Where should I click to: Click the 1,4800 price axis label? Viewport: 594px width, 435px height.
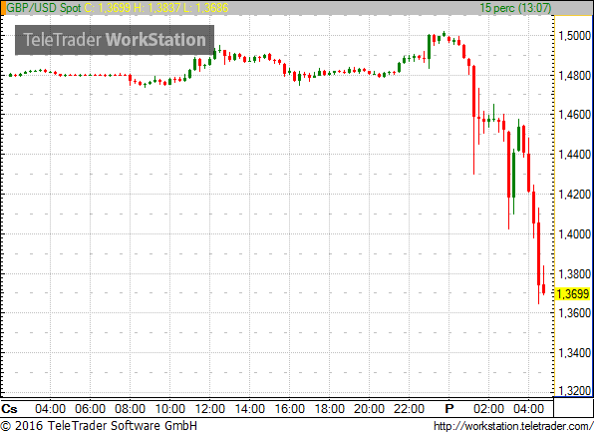pyautogui.click(x=575, y=76)
